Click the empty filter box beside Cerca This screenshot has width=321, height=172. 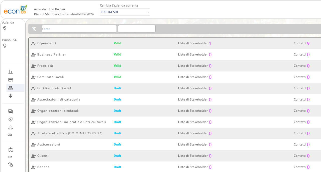coord(137,29)
